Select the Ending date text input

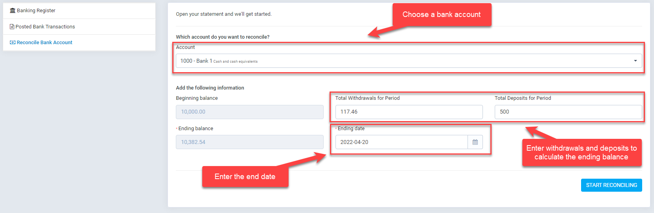click(401, 142)
